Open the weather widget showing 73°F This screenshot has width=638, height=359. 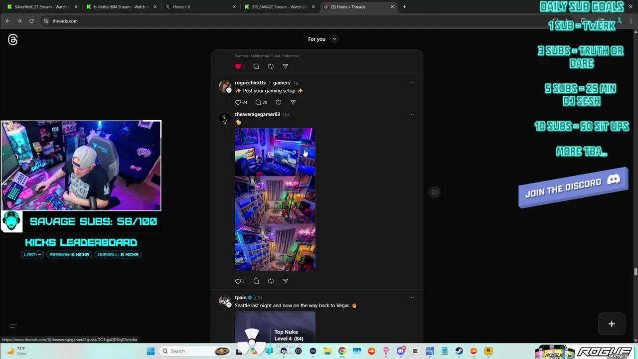click(x=16, y=351)
